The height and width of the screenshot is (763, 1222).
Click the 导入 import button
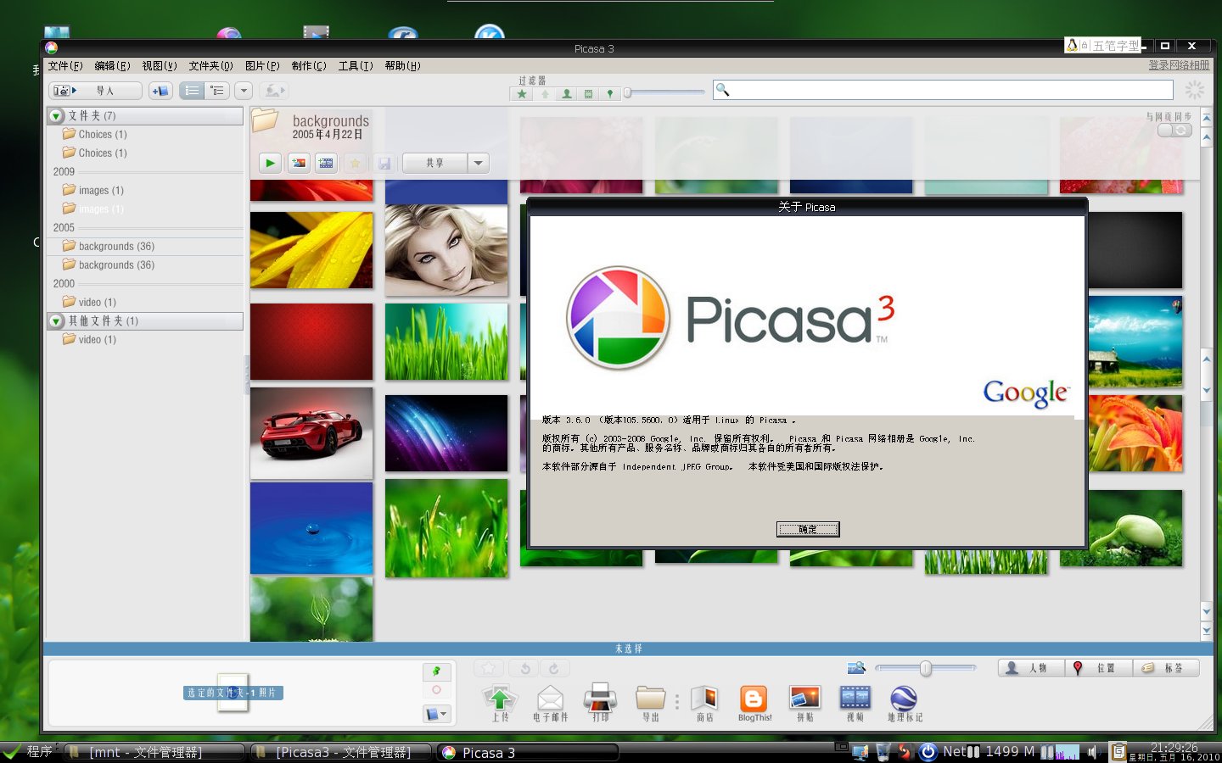click(x=95, y=91)
